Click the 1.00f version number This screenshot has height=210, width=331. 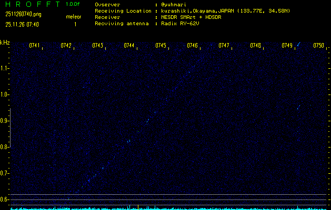click(x=73, y=4)
